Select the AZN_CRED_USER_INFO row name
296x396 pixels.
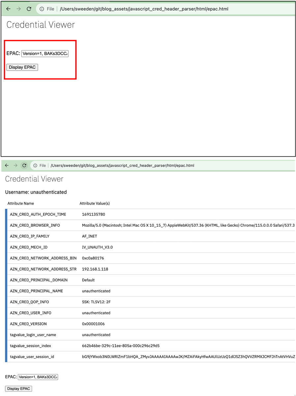31,313
